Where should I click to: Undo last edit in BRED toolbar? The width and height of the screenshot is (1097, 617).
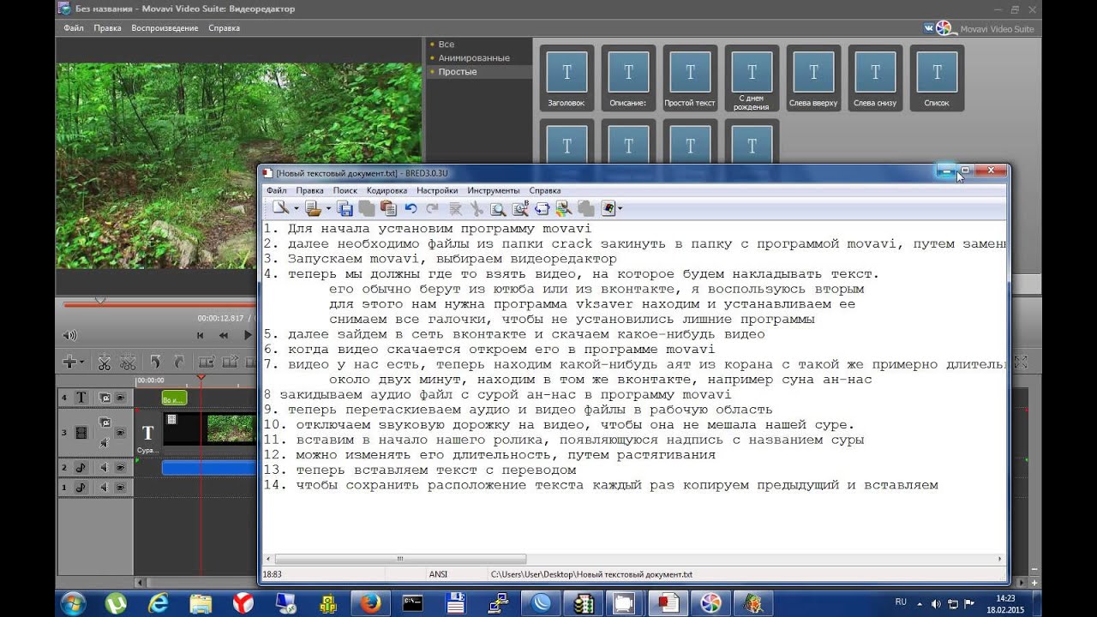(411, 208)
